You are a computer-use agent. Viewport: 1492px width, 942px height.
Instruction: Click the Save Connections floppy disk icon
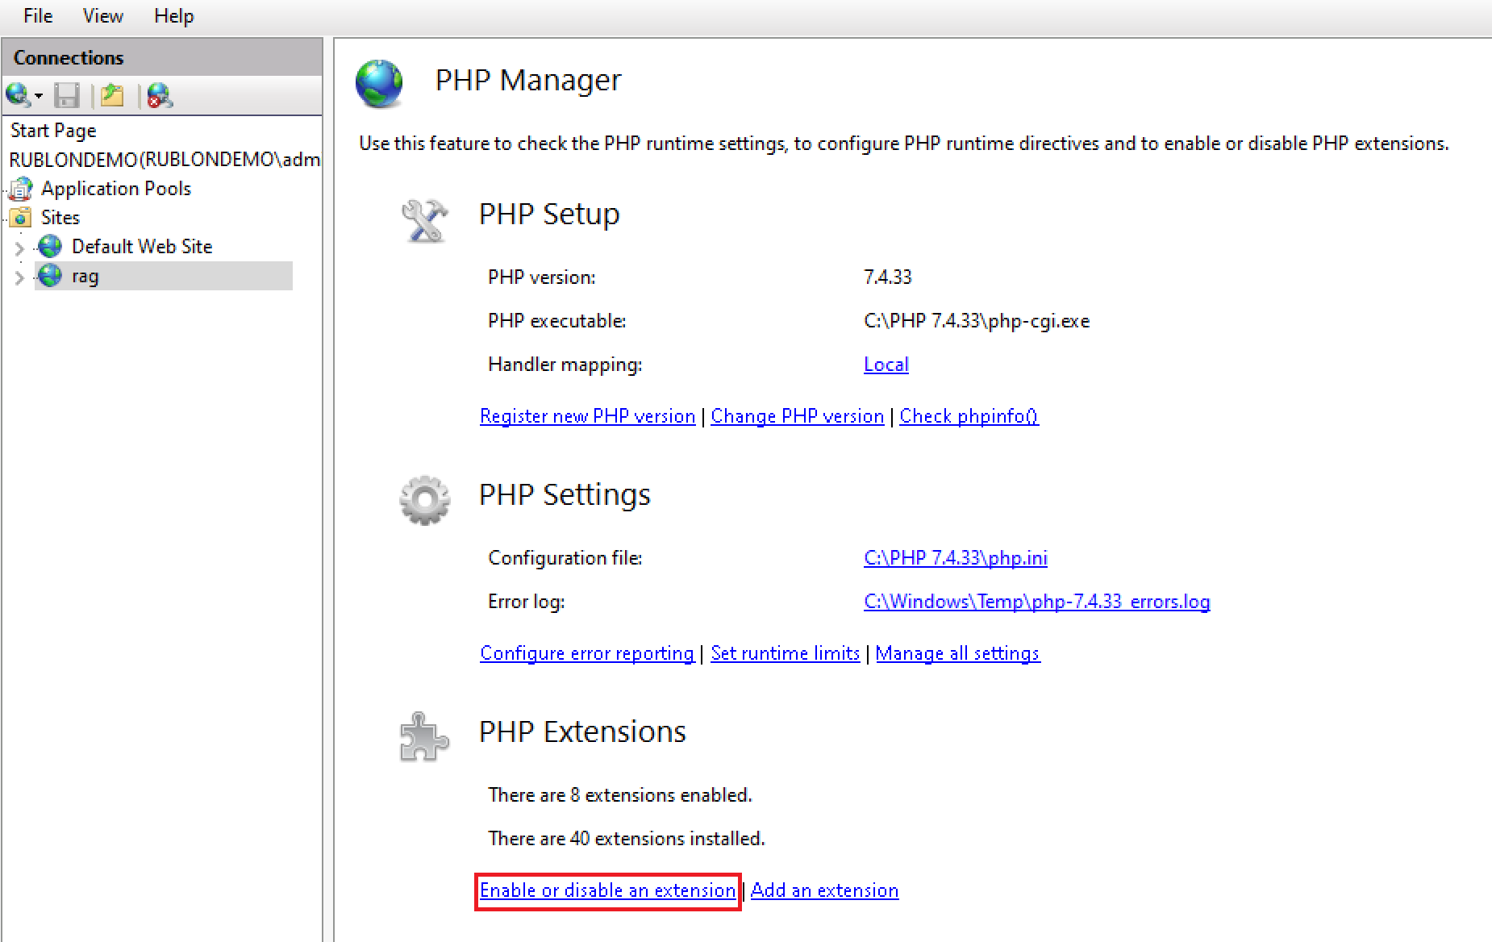66,96
